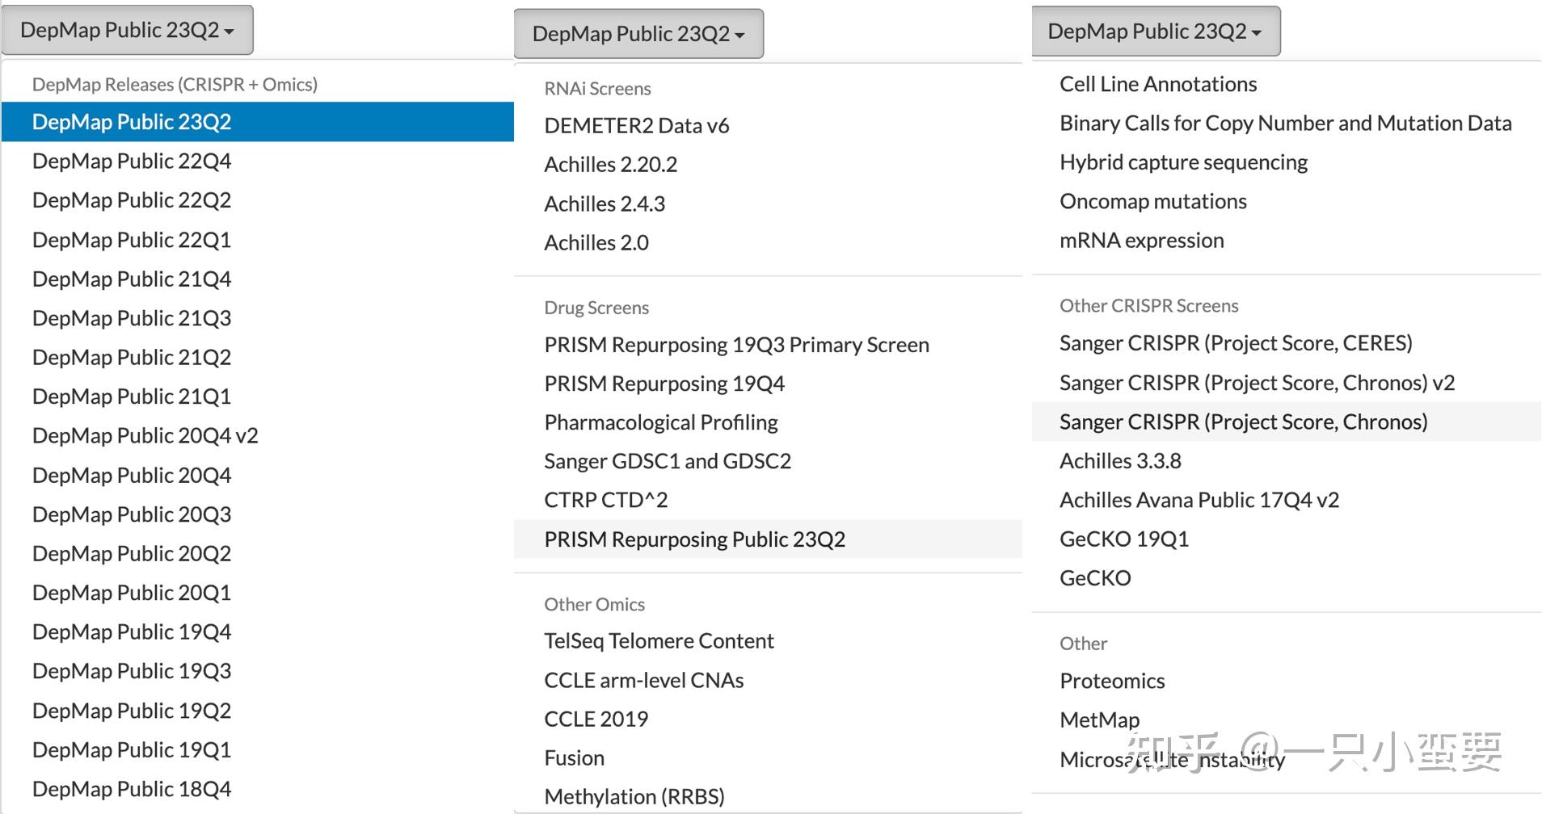Viewport: 1542px width, 814px height.
Task: Select DepMap Public 18Q4 from the list
Action: coord(132,789)
